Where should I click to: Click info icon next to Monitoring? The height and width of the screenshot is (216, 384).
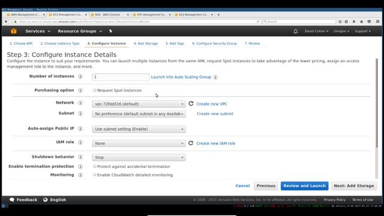pos(80,175)
